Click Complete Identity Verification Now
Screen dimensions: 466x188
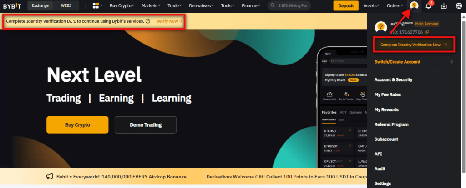coord(414,45)
